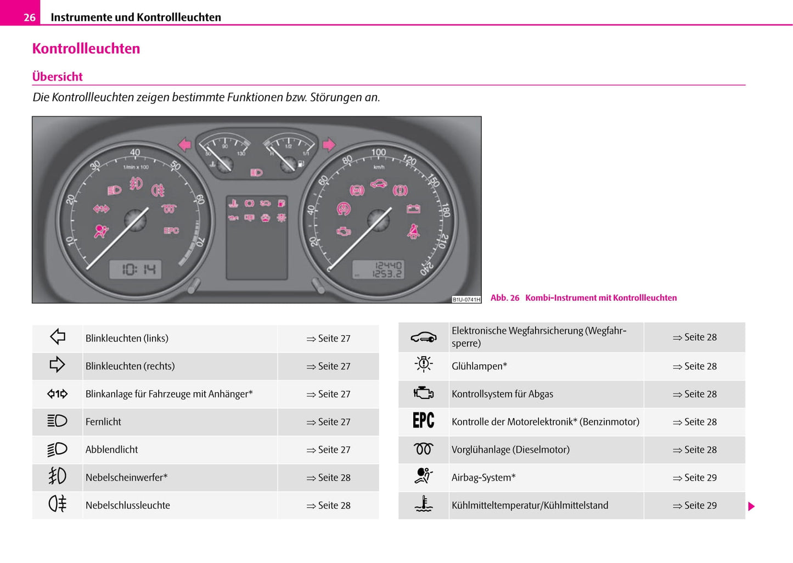Click the Vorglühanlage glow plug coil icon
This screenshot has width=793, height=563.
(x=423, y=449)
